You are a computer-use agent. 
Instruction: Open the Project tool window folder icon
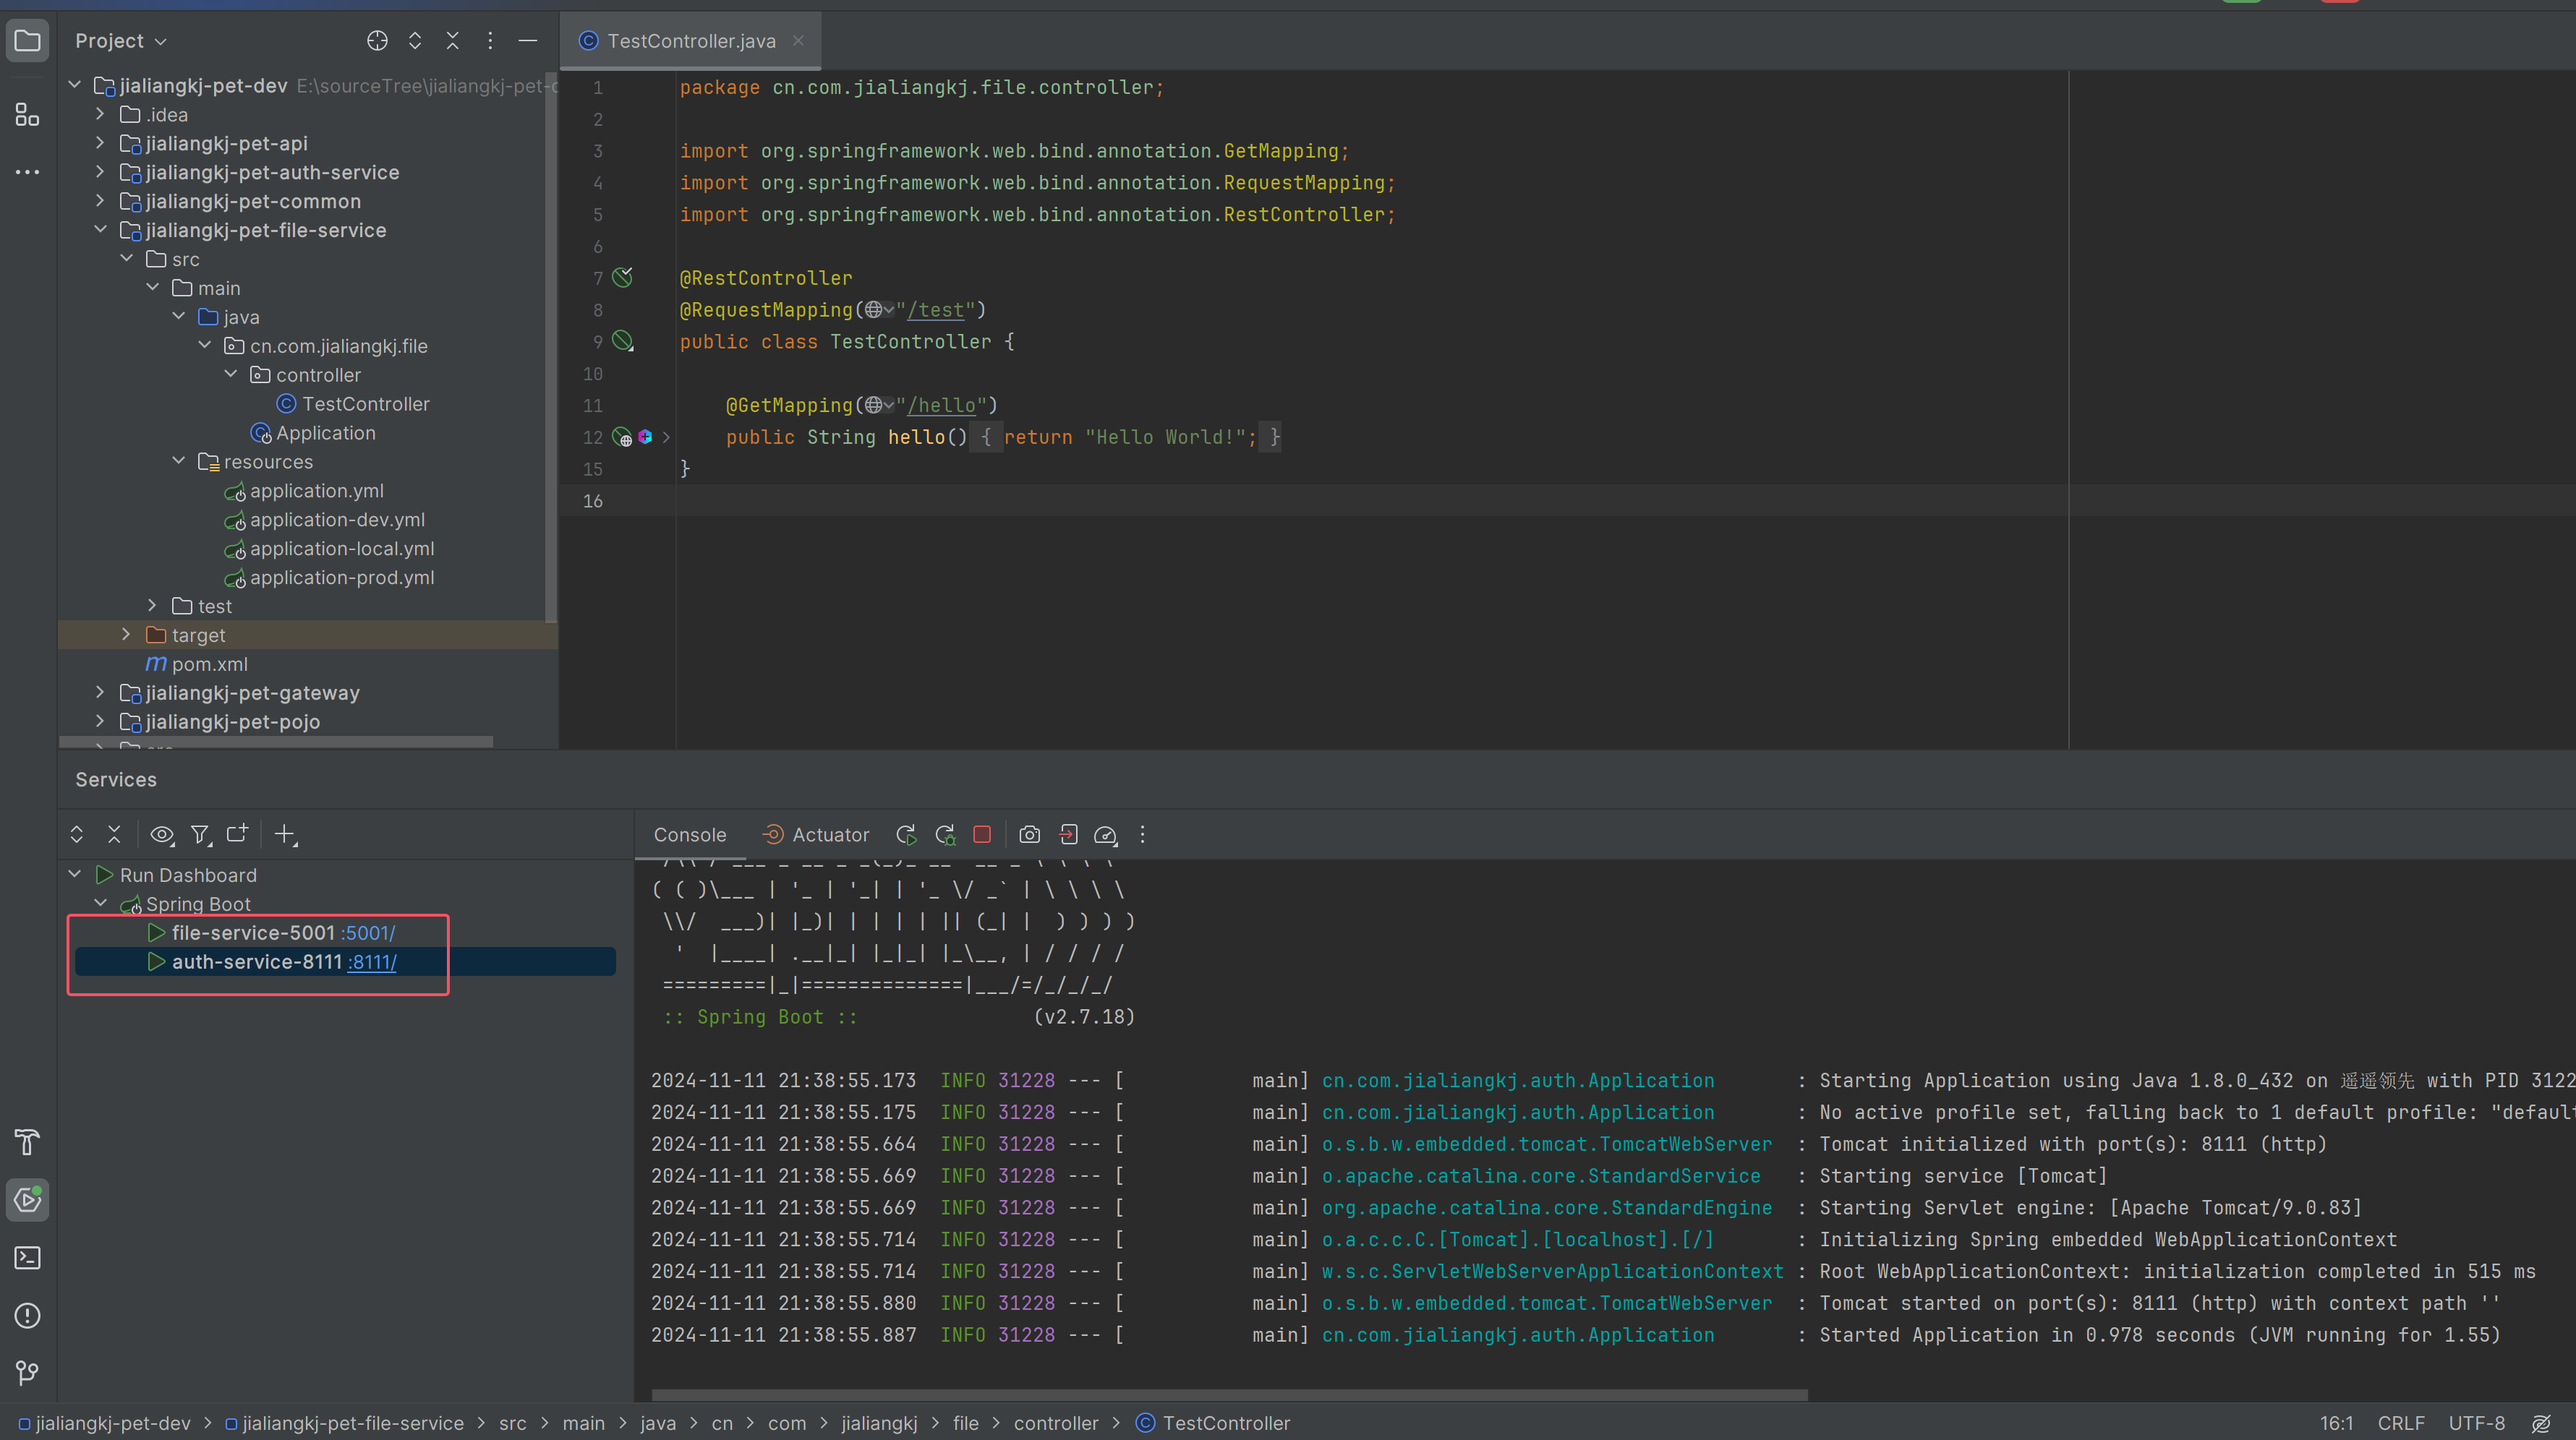click(27, 41)
